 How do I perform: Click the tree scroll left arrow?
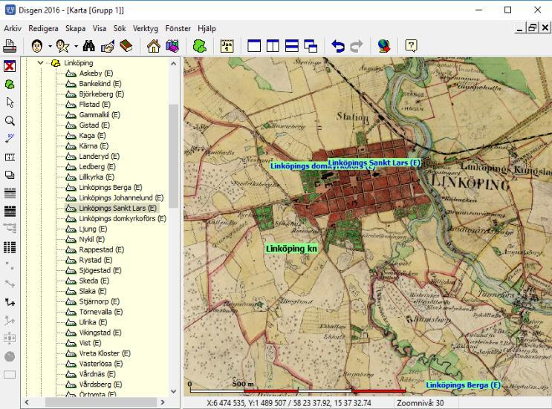pos(27,402)
